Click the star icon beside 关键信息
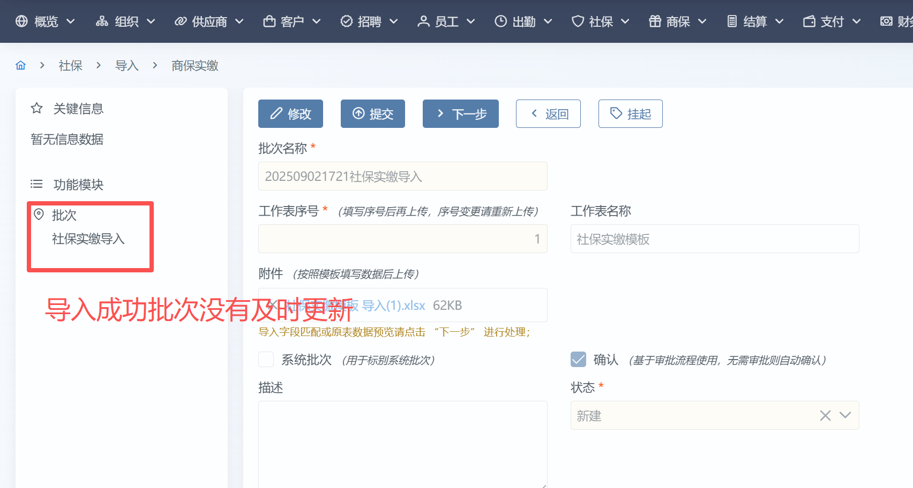 (x=36, y=109)
